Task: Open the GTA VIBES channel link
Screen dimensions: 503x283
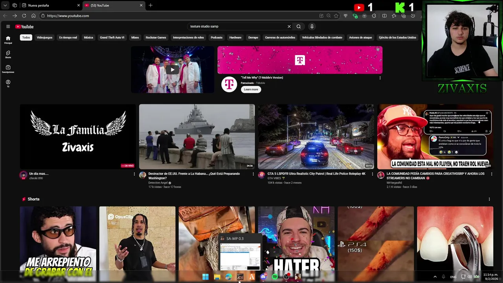Action: [x=275, y=178]
